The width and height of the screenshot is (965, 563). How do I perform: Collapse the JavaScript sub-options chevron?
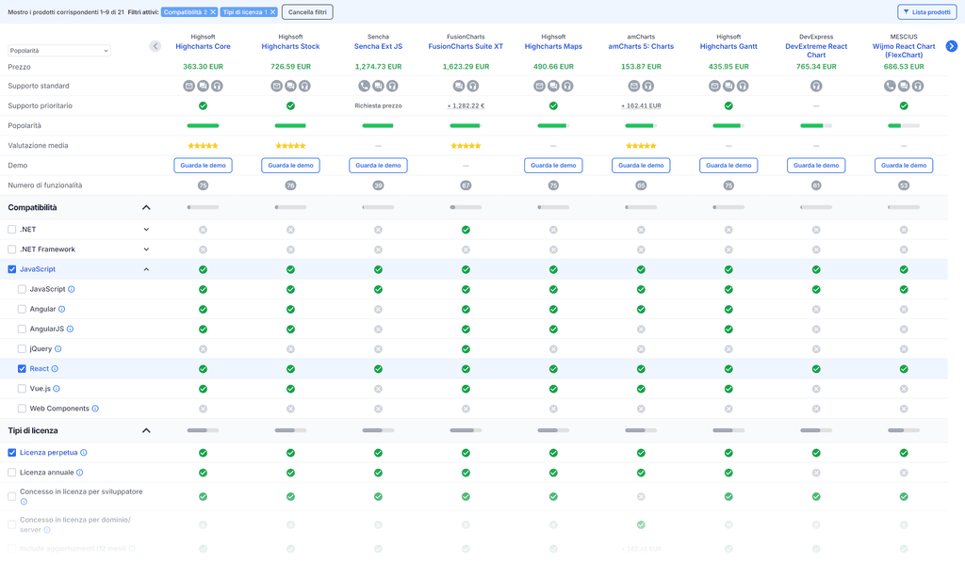[x=146, y=269]
